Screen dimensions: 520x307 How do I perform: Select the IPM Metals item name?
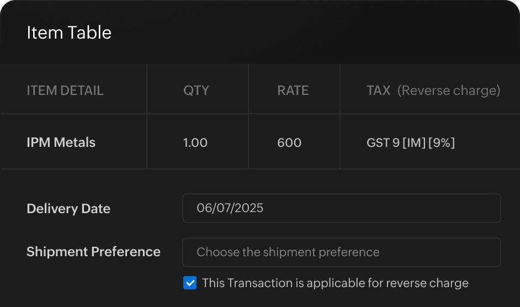61,142
